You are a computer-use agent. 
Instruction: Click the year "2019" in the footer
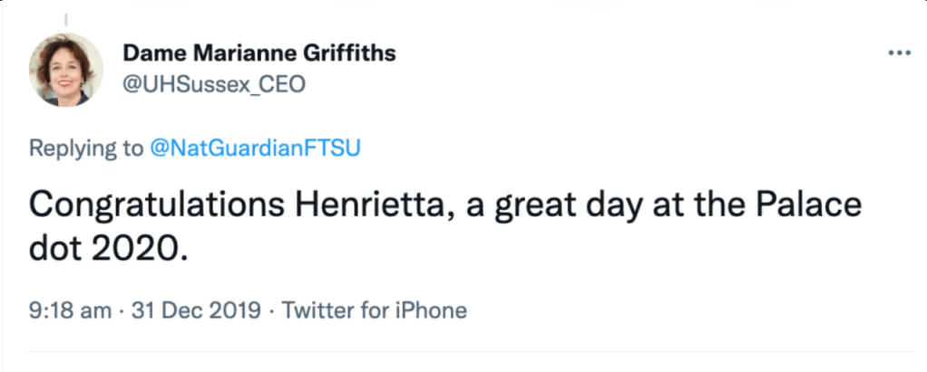click(236, 310)
